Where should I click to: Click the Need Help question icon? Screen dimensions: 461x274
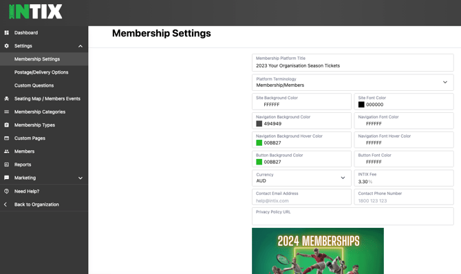[6, 191]
